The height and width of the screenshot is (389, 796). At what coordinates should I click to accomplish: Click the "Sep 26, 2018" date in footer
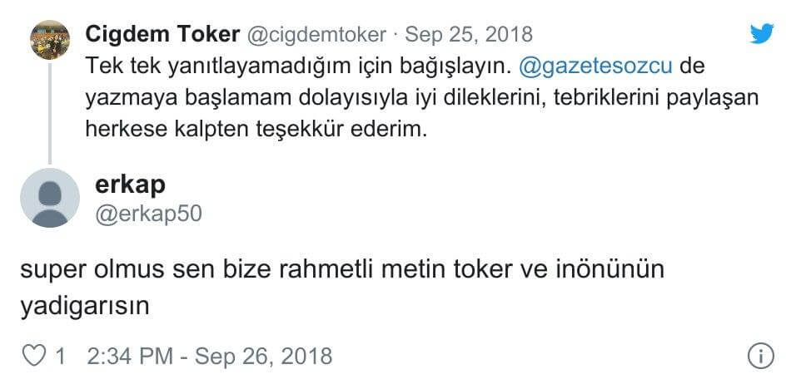point(263,357)
